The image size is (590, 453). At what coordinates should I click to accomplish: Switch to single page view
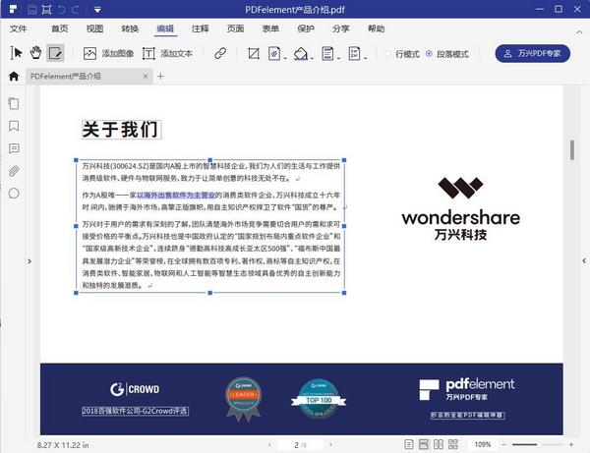[409, 445]
